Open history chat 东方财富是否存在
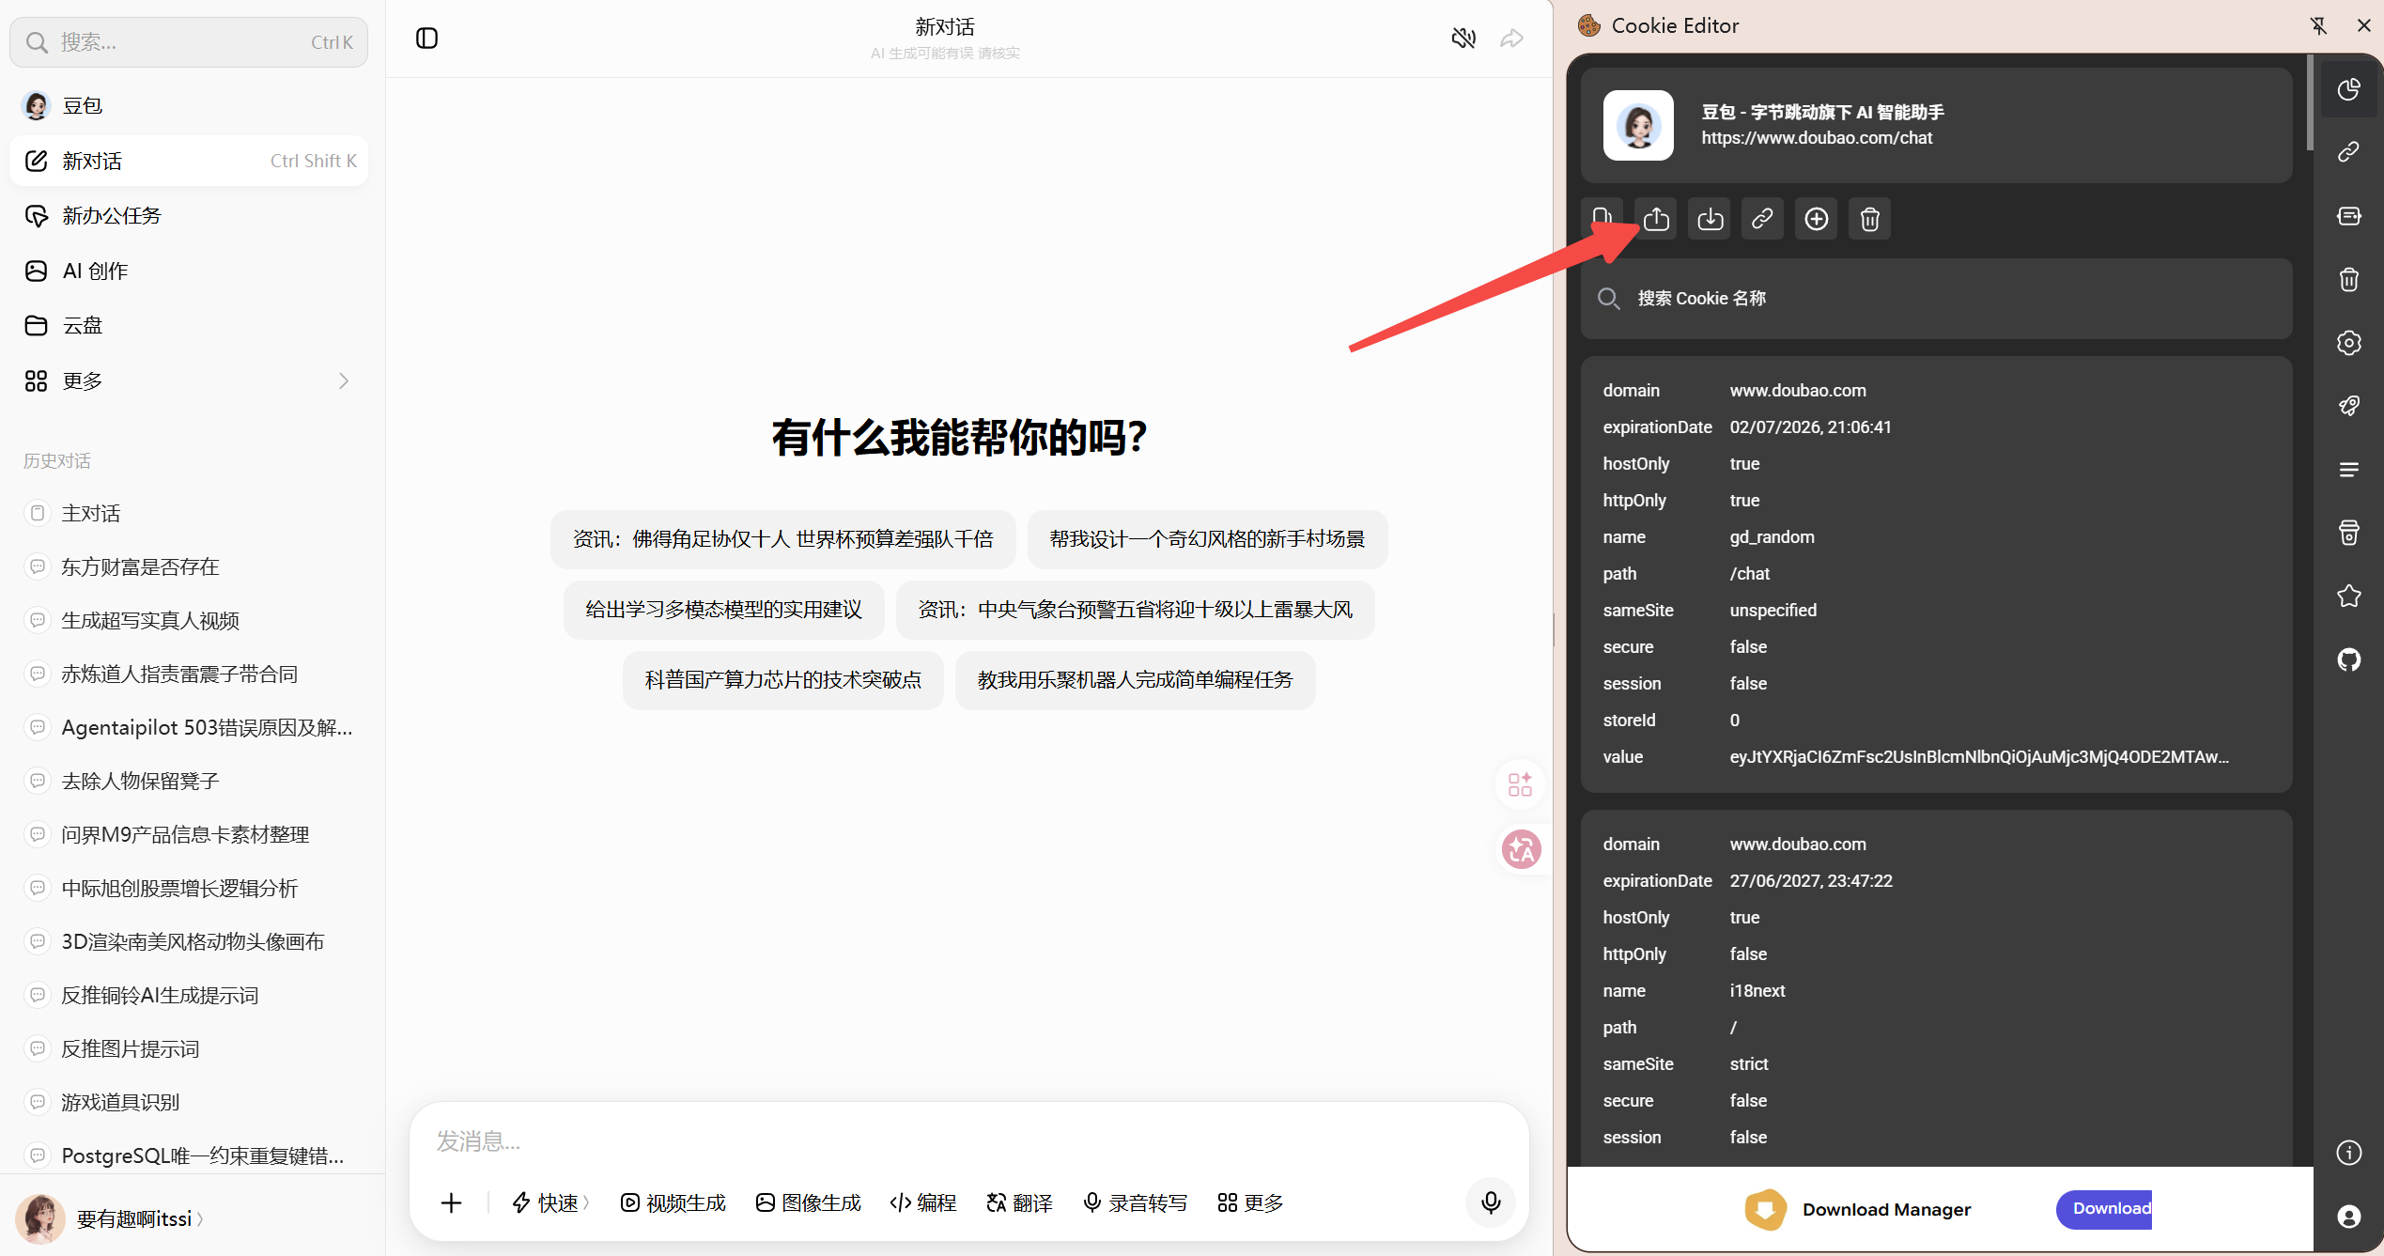 (189, 566)
